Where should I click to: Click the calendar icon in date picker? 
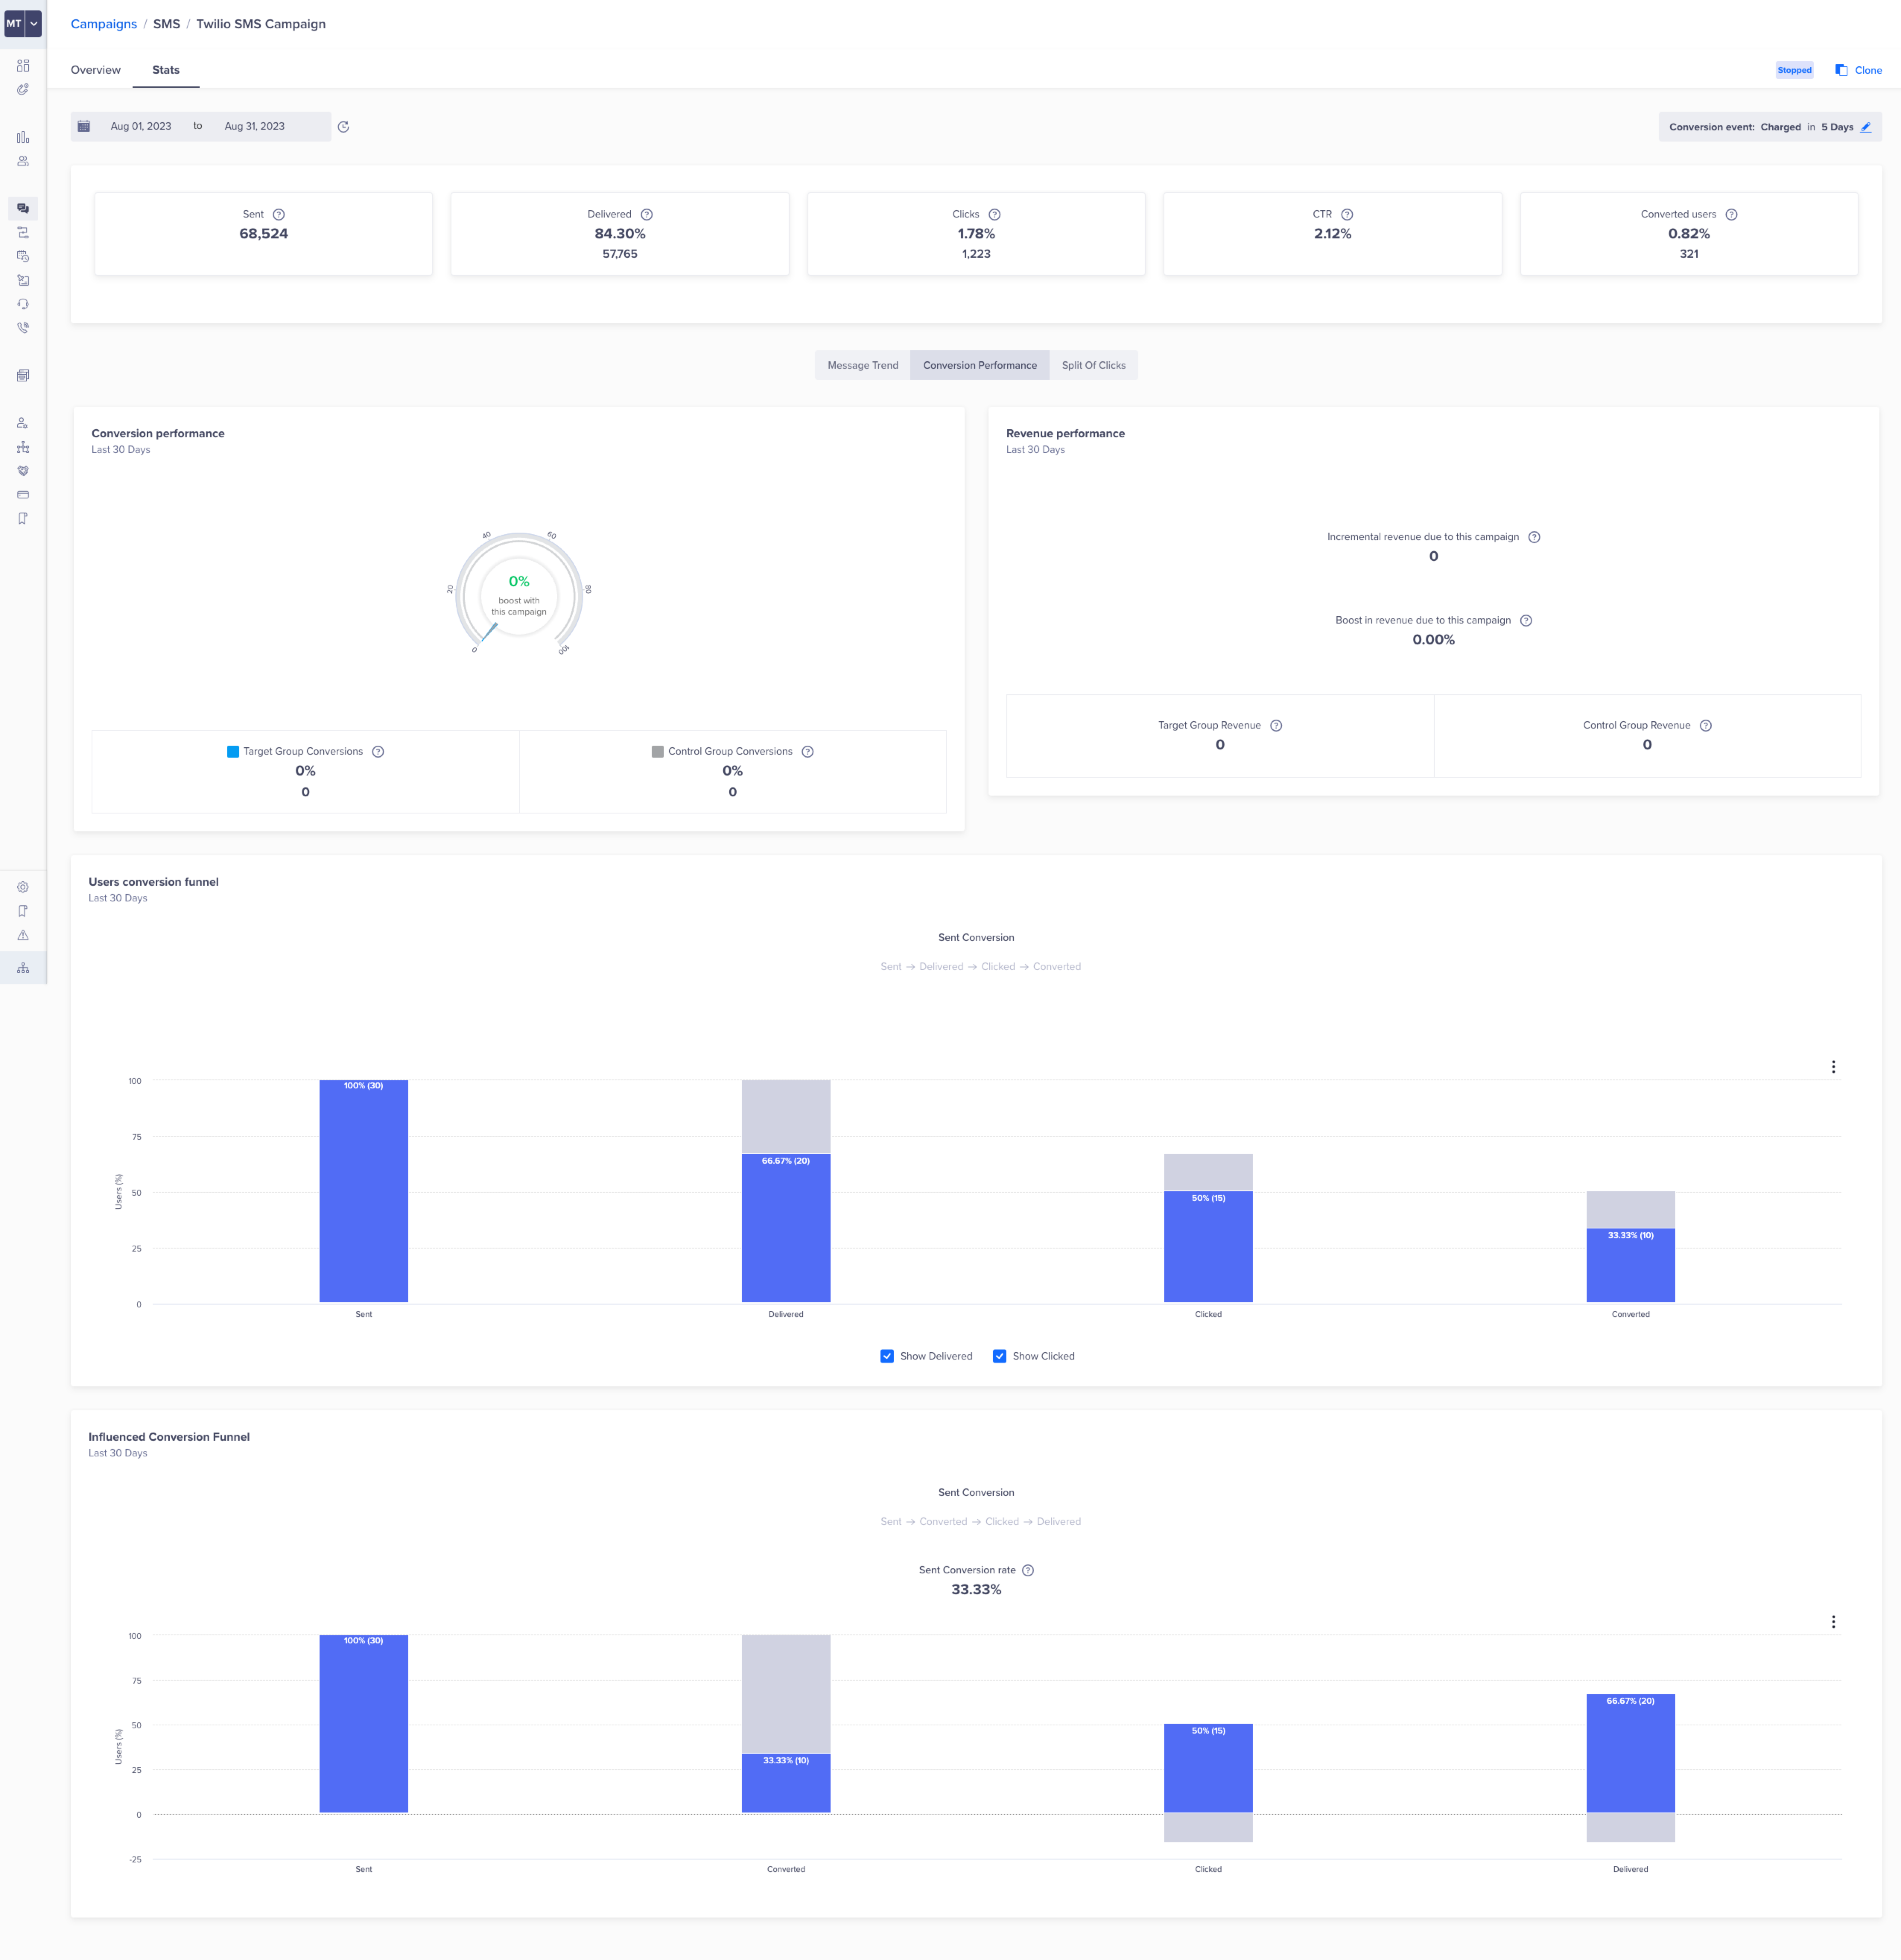pyautogui.click(x=84, y=126)
